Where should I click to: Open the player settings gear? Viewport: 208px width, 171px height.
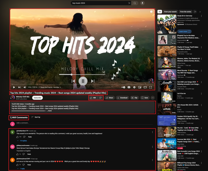click(134, 87)
